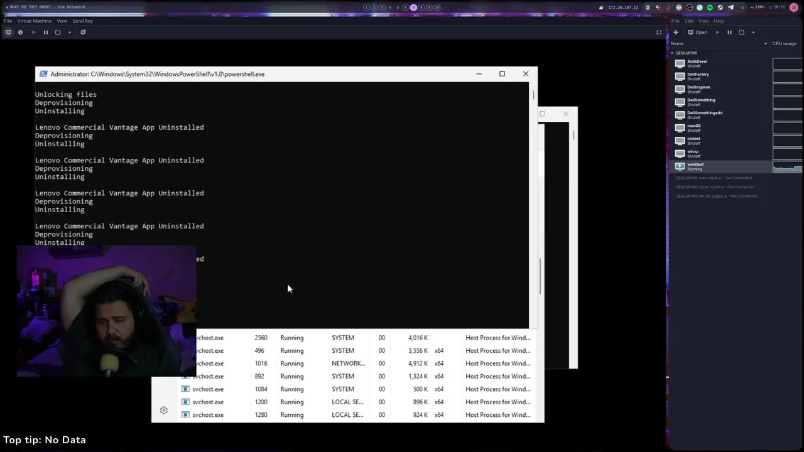Open manage VM snapshots icon
Viewport: 804px width, 452px height.
click(x=83, y=32)
